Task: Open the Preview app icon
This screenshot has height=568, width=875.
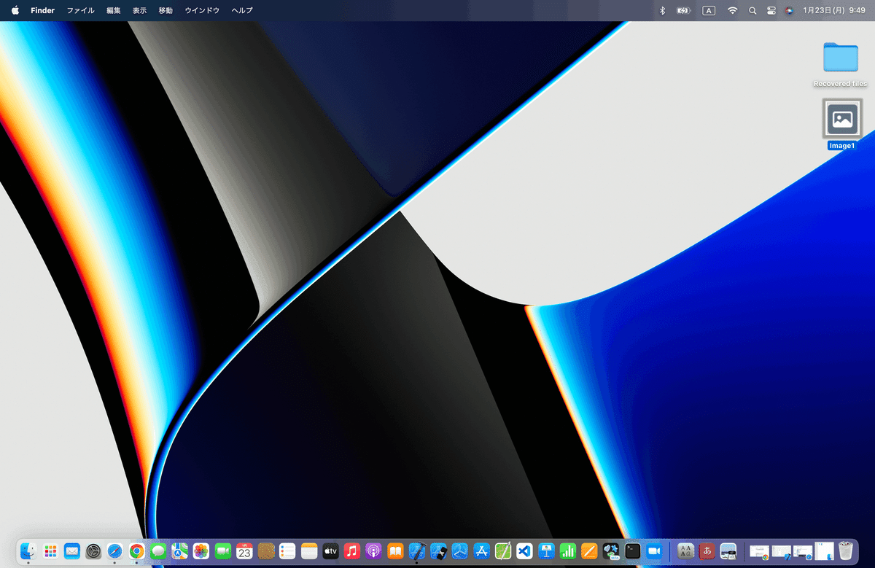Action: pos(728,551)
